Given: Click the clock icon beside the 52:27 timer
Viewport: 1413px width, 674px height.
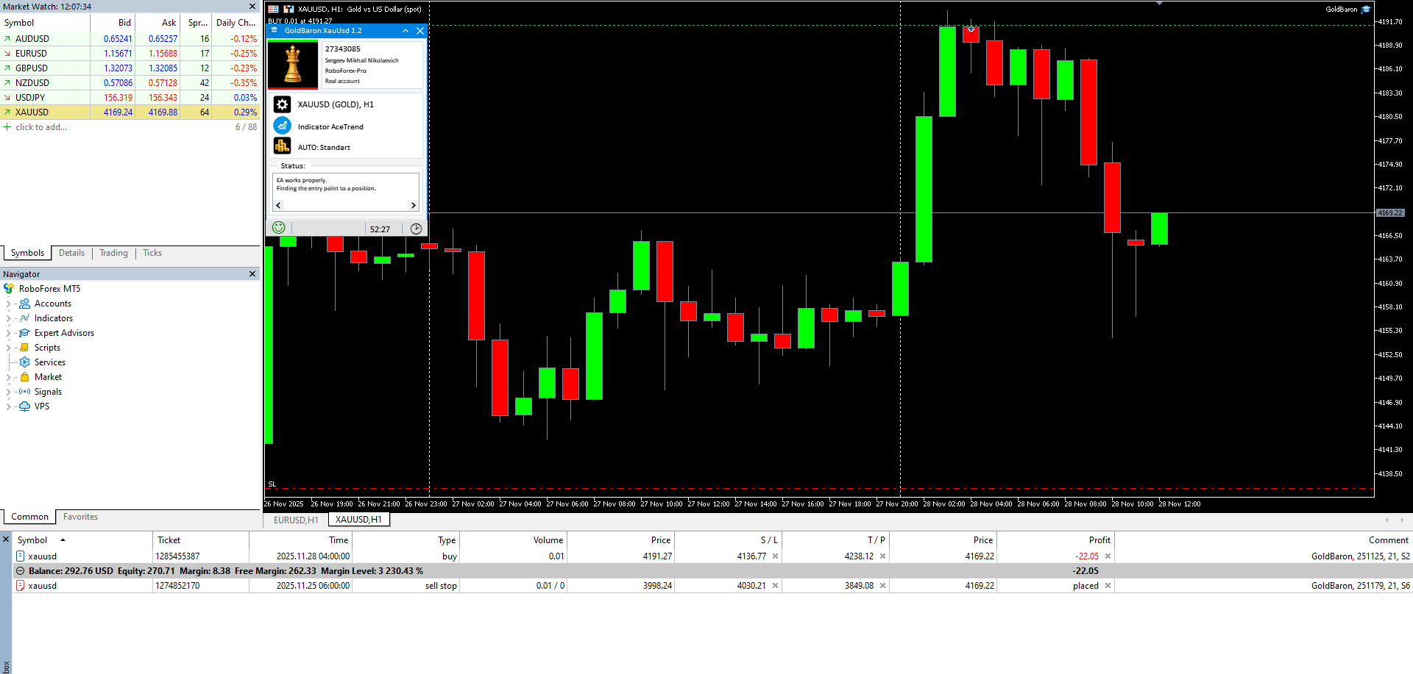Looking at the screenshot, I should click(x=416, y=229).
